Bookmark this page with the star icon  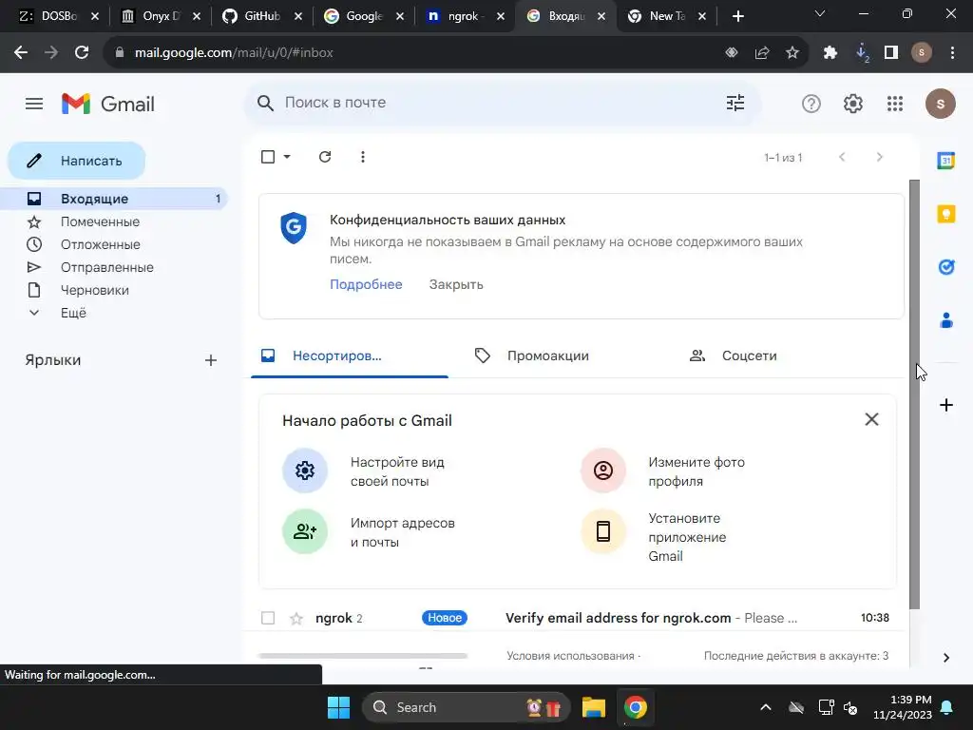click(792, 53)
